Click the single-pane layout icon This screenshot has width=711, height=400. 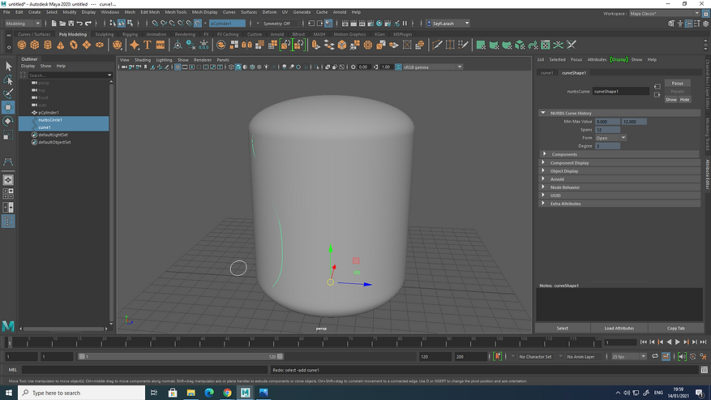[x=8, y=180]
